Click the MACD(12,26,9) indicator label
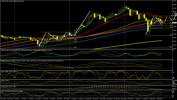 coord(4,86)
